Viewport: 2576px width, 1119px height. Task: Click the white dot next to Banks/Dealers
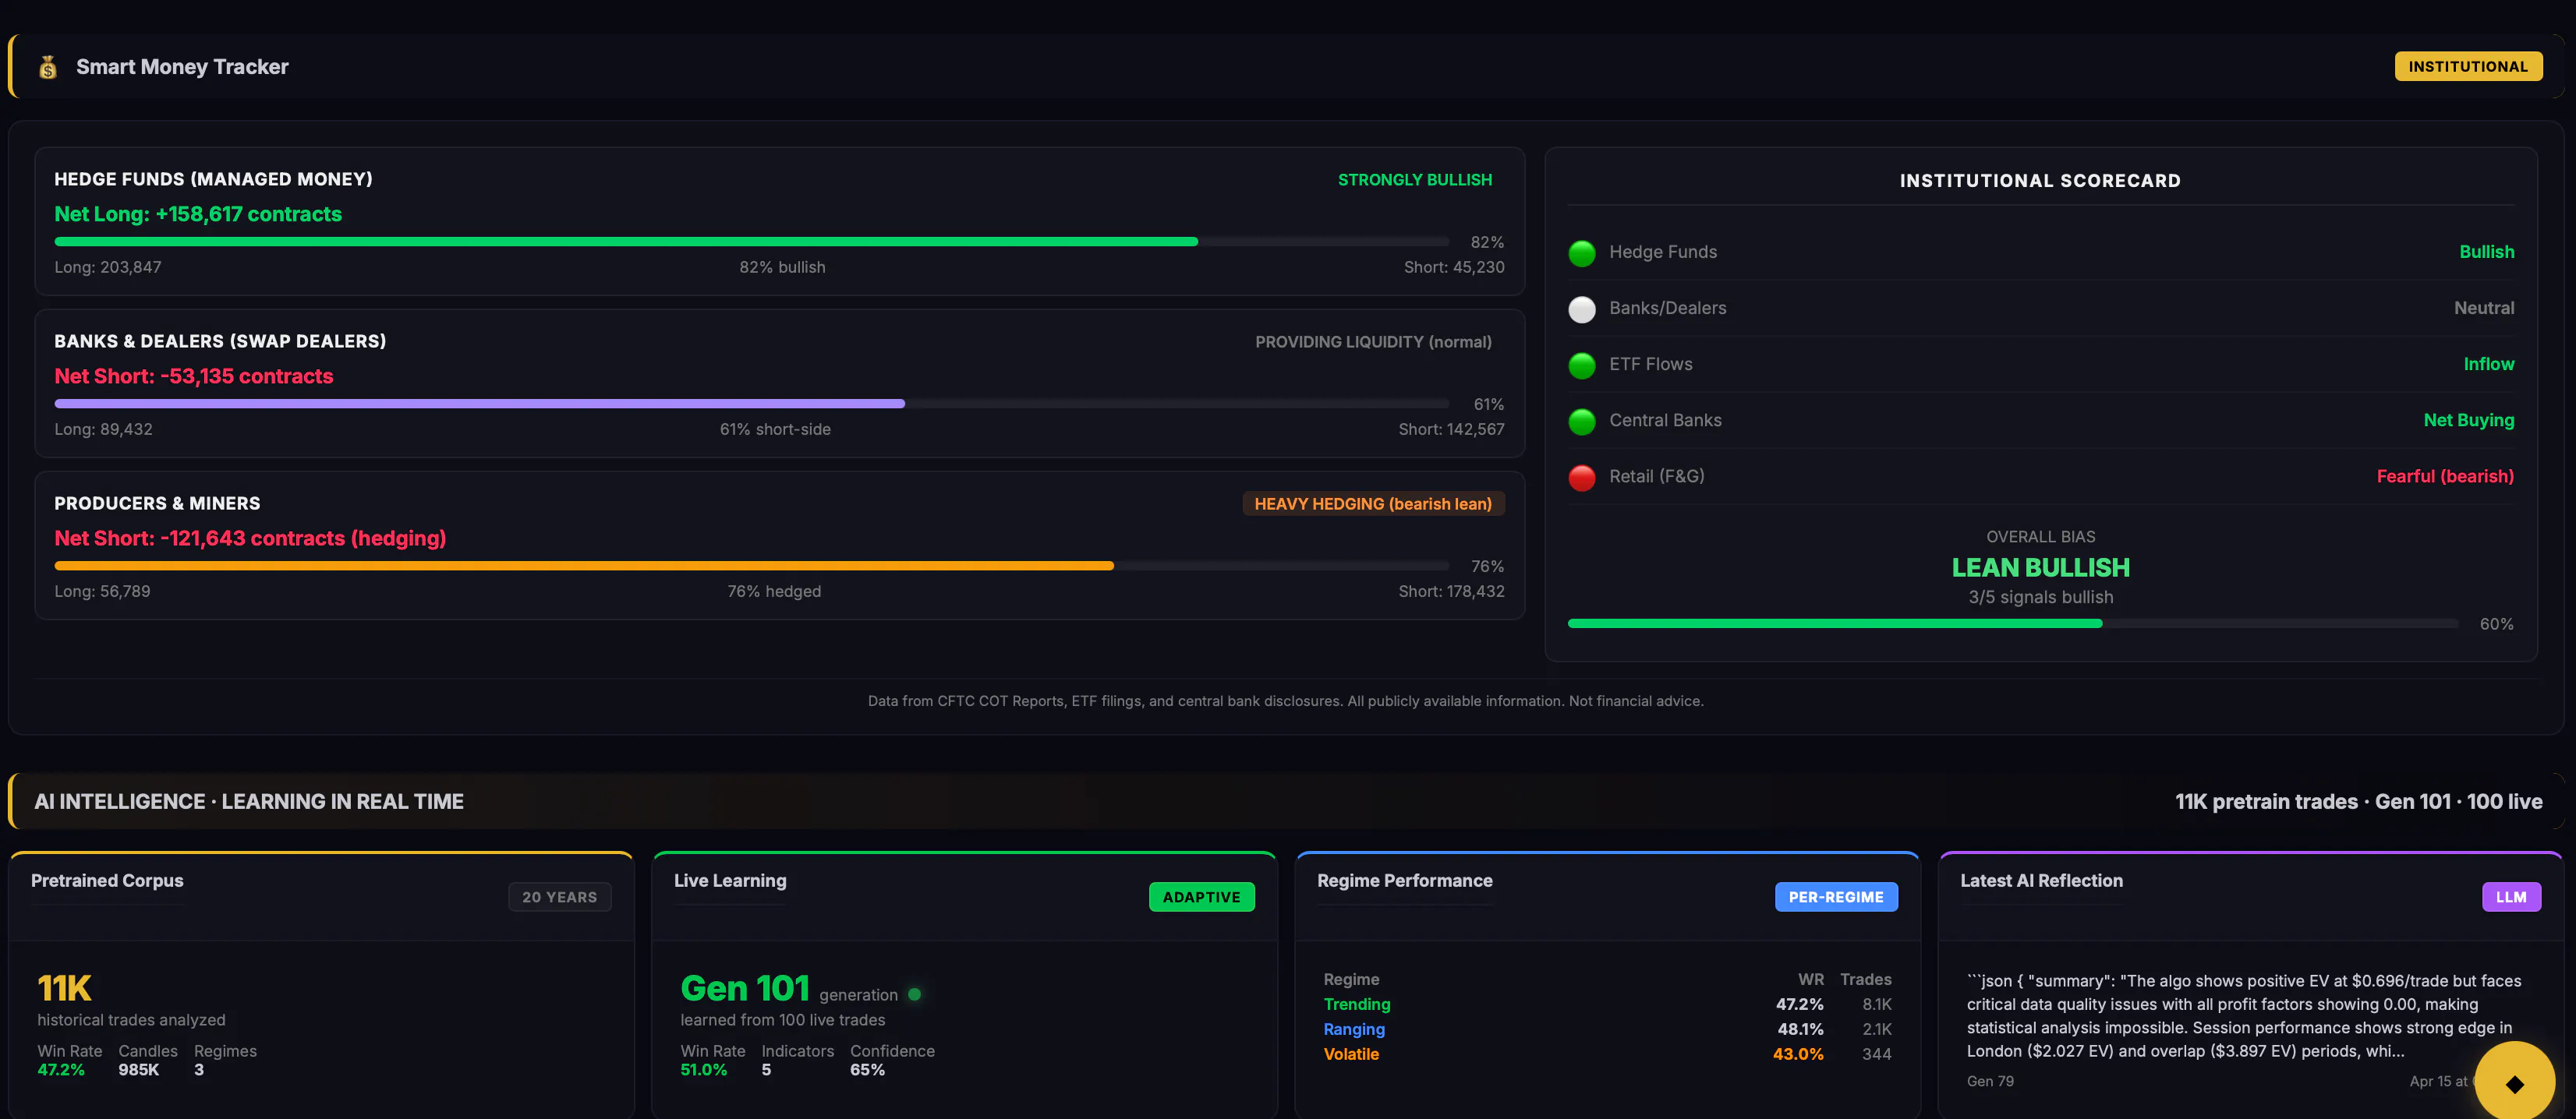coord(1582,309)
